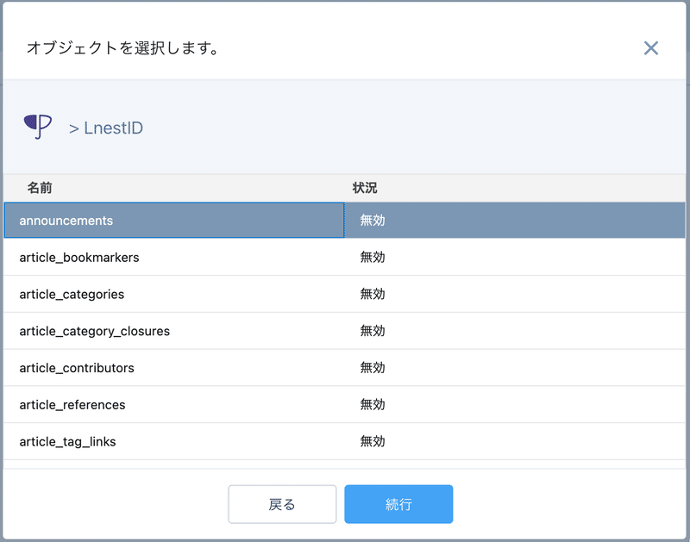Click the purple connector logo icon
The image size is (690, 542).
pos(38,127)
